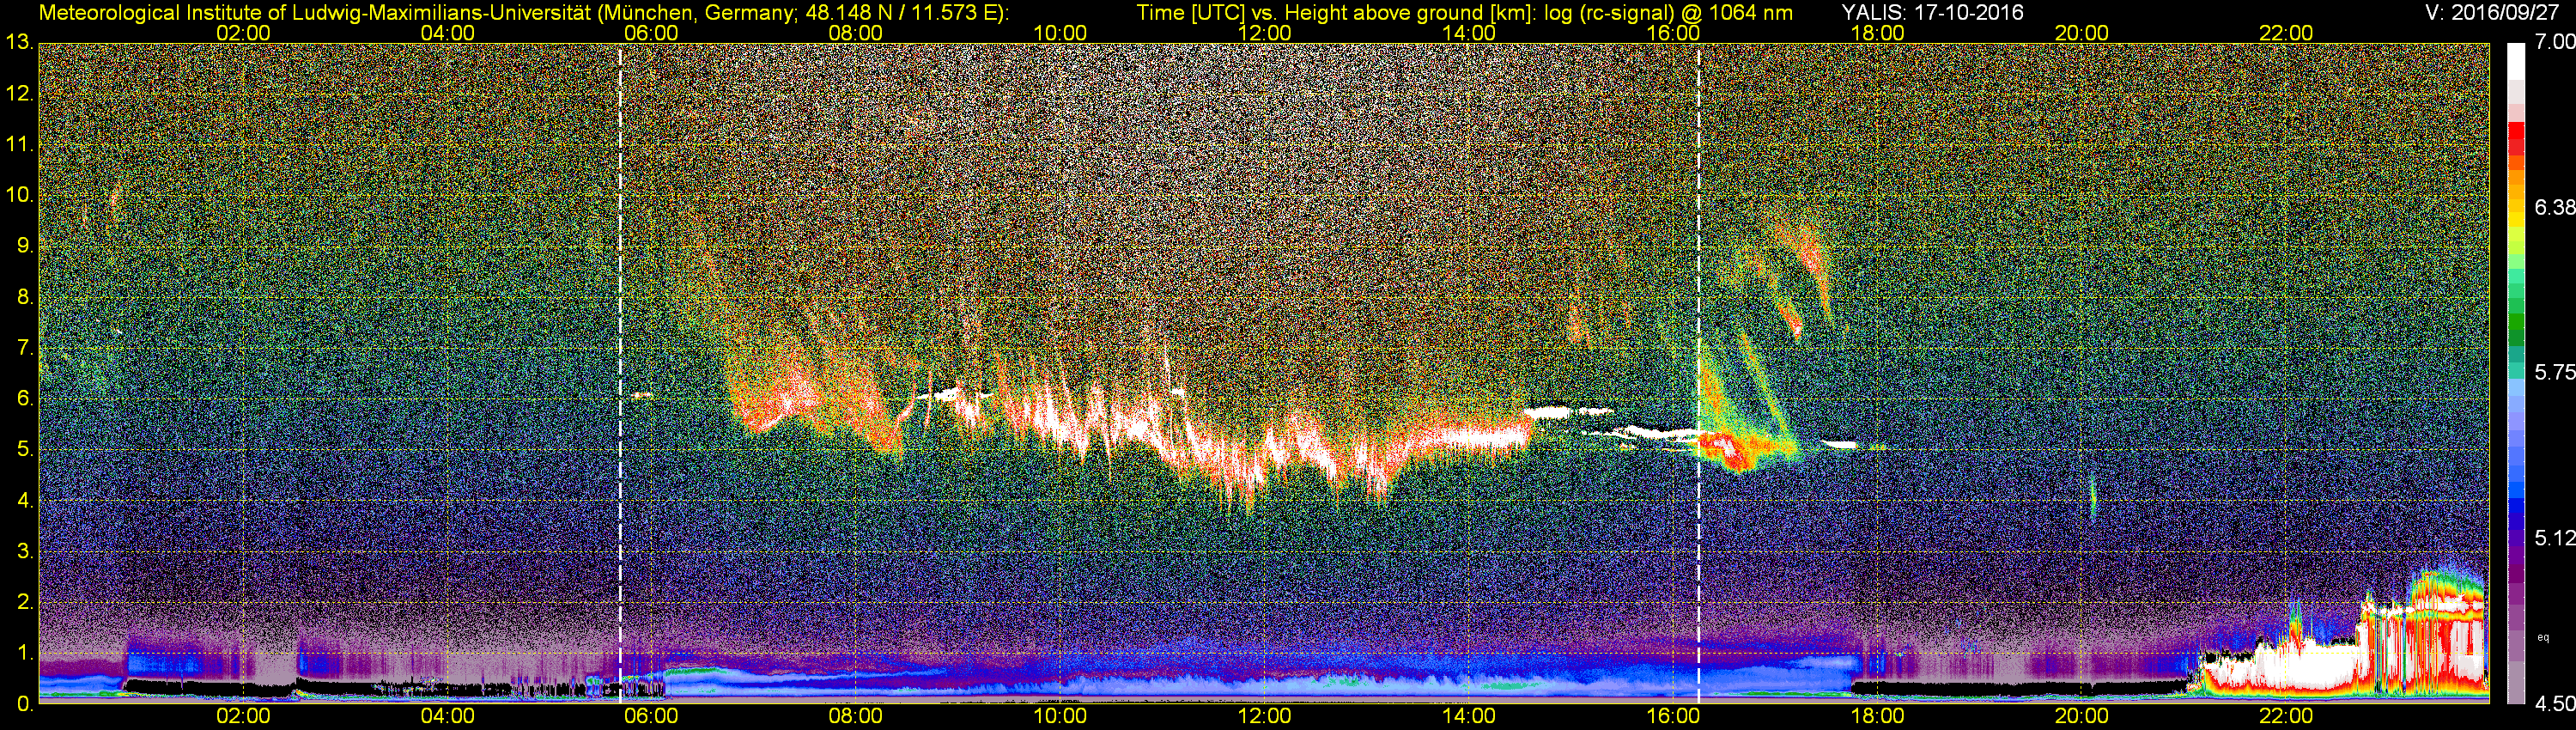Click 20:00 on the bottom time axis
Viewport: 2576px width, 730px height.
point(2082,716)
